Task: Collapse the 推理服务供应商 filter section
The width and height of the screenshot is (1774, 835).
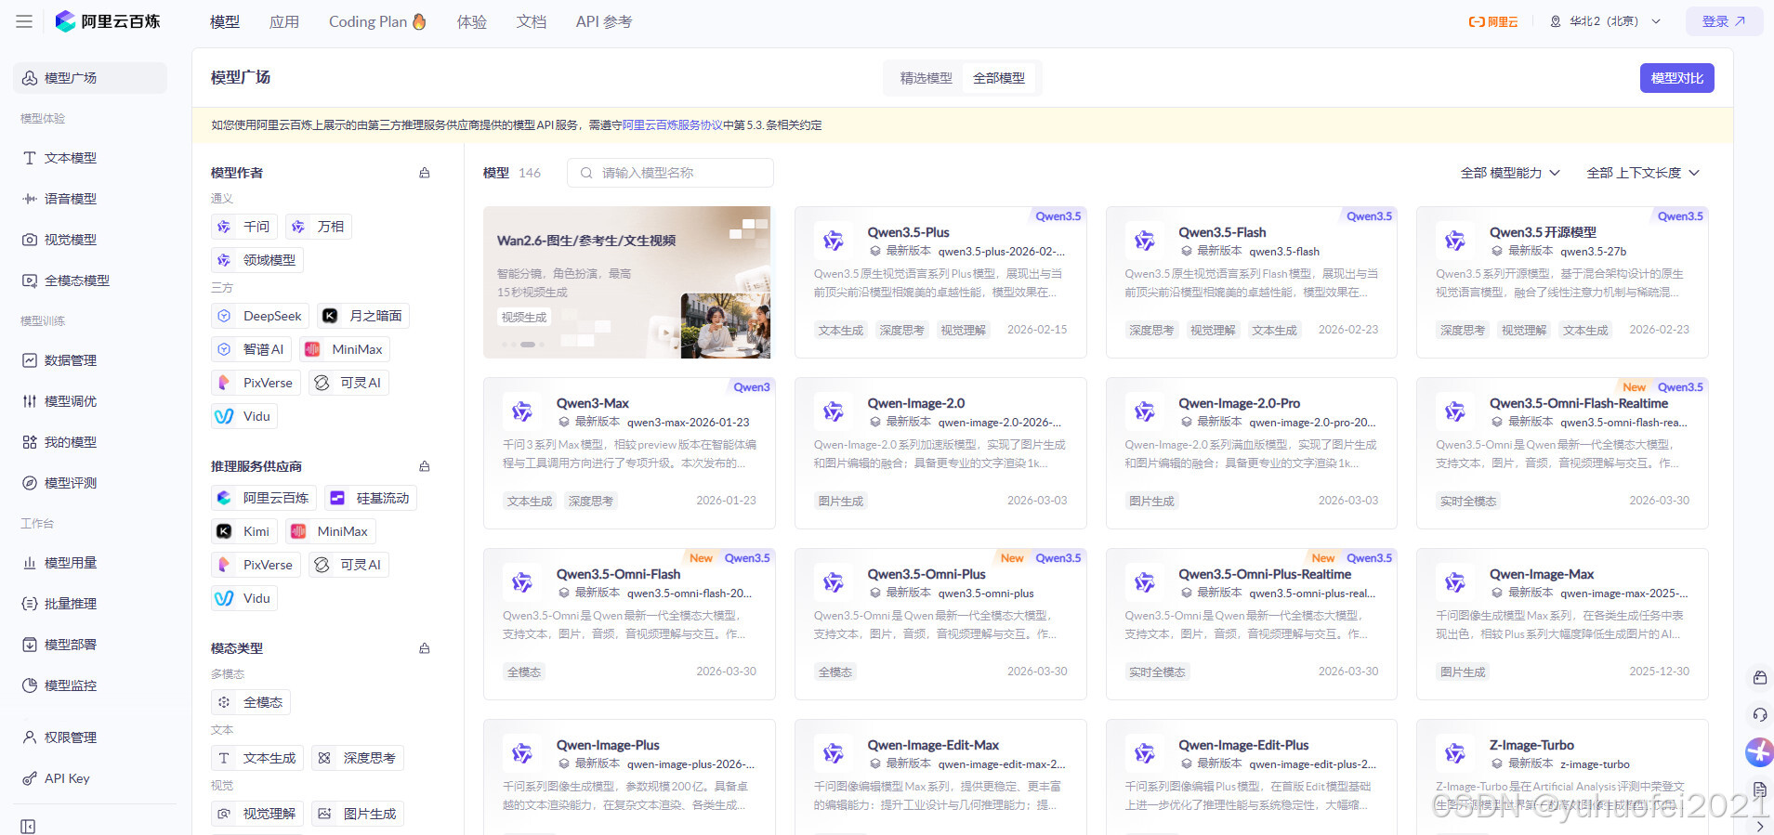Action: 425,466
